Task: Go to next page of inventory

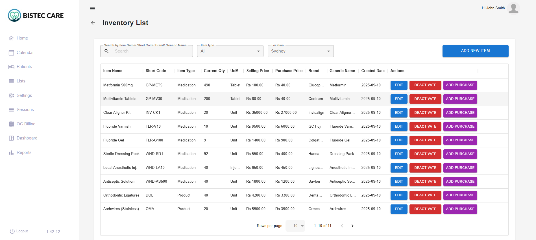Action: pyautogui.click(x=352, y=226)
